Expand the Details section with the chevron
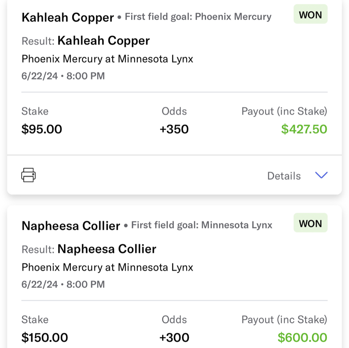 [x=321, y=175]
